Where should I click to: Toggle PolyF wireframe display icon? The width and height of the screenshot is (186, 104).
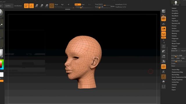pyautogui.click(x=164, y=67)
